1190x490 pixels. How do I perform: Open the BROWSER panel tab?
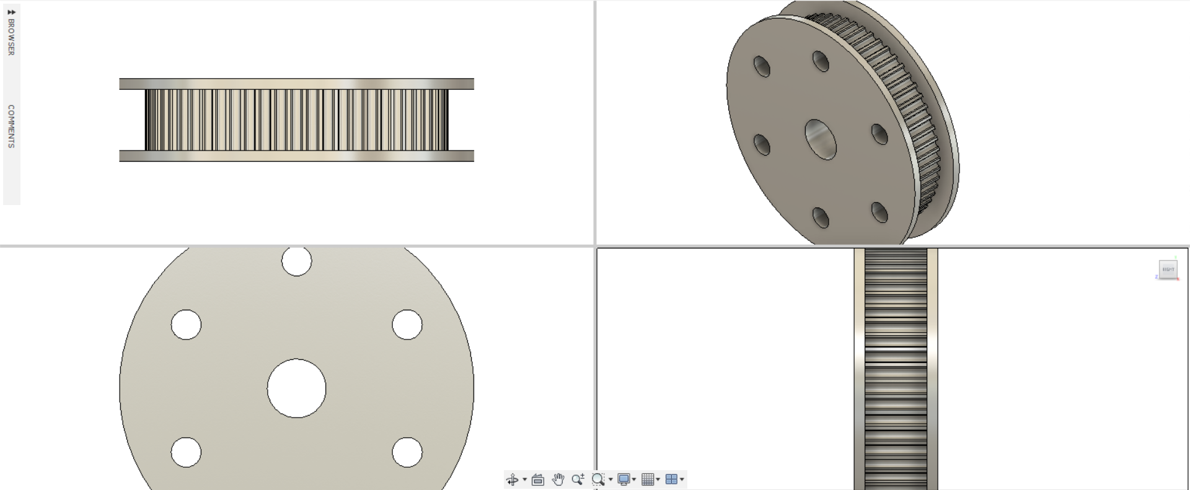pyautogui.click(x=11, y=37)
